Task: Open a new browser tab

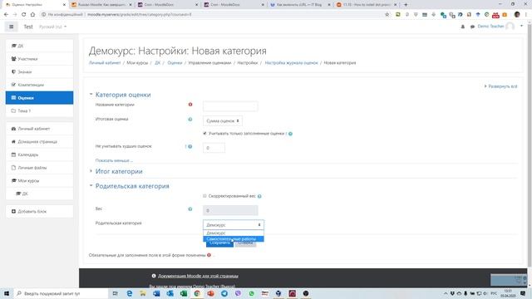Action: pyautogui.click(x=406, y=5)
